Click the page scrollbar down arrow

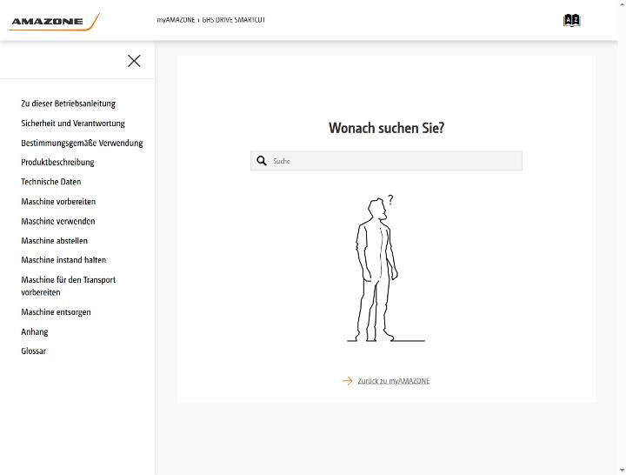(x=623, y=471)
